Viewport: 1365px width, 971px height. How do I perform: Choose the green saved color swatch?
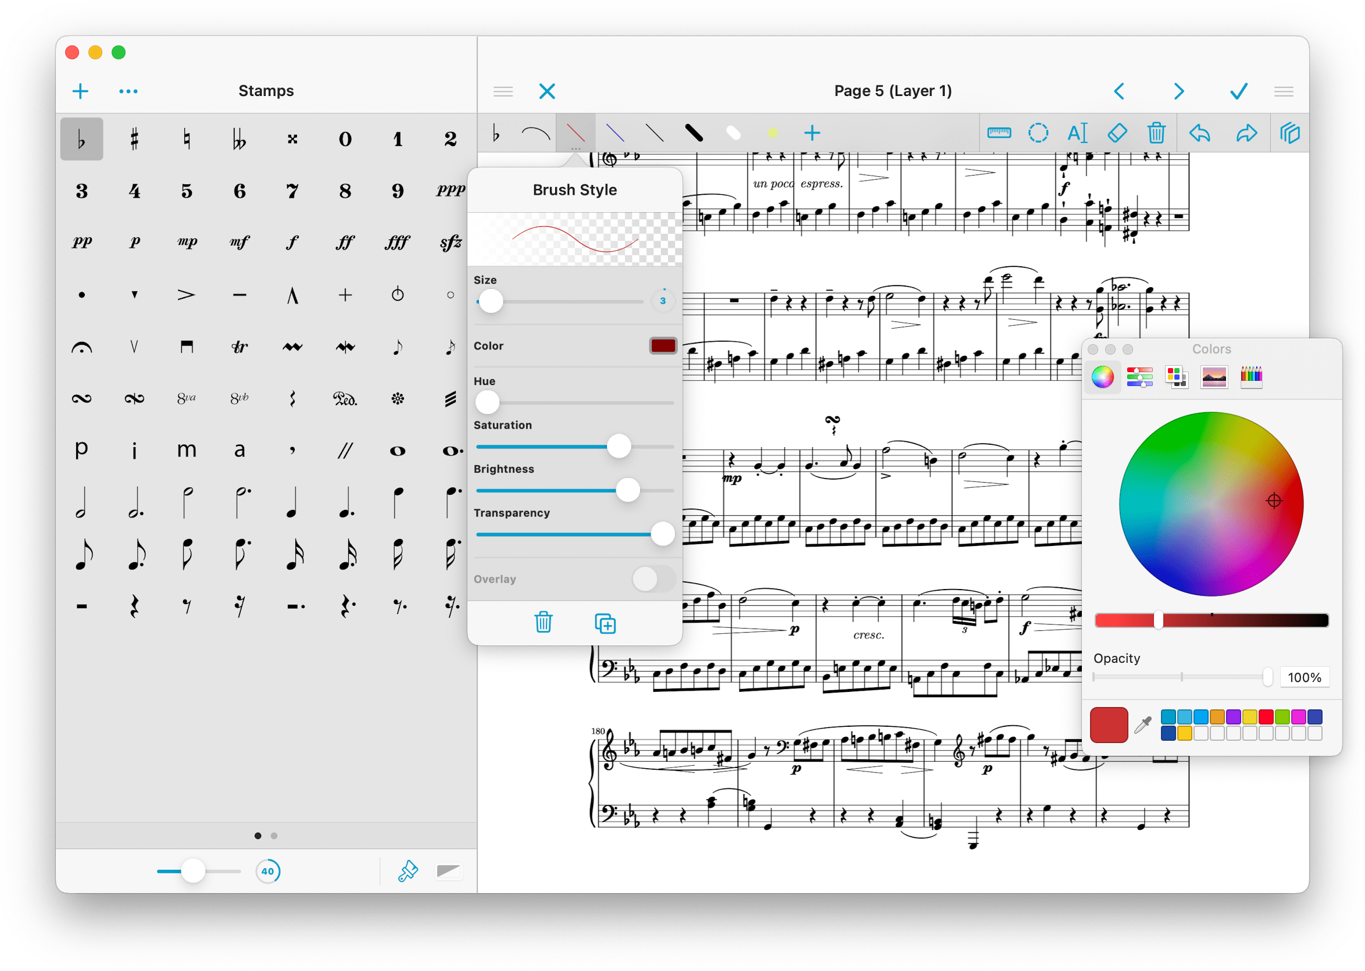tap(1282, 716)
